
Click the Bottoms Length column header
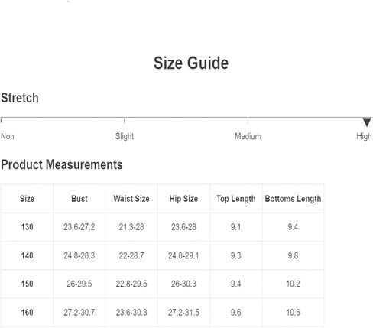pyautogui.click(x=293, y=199)
